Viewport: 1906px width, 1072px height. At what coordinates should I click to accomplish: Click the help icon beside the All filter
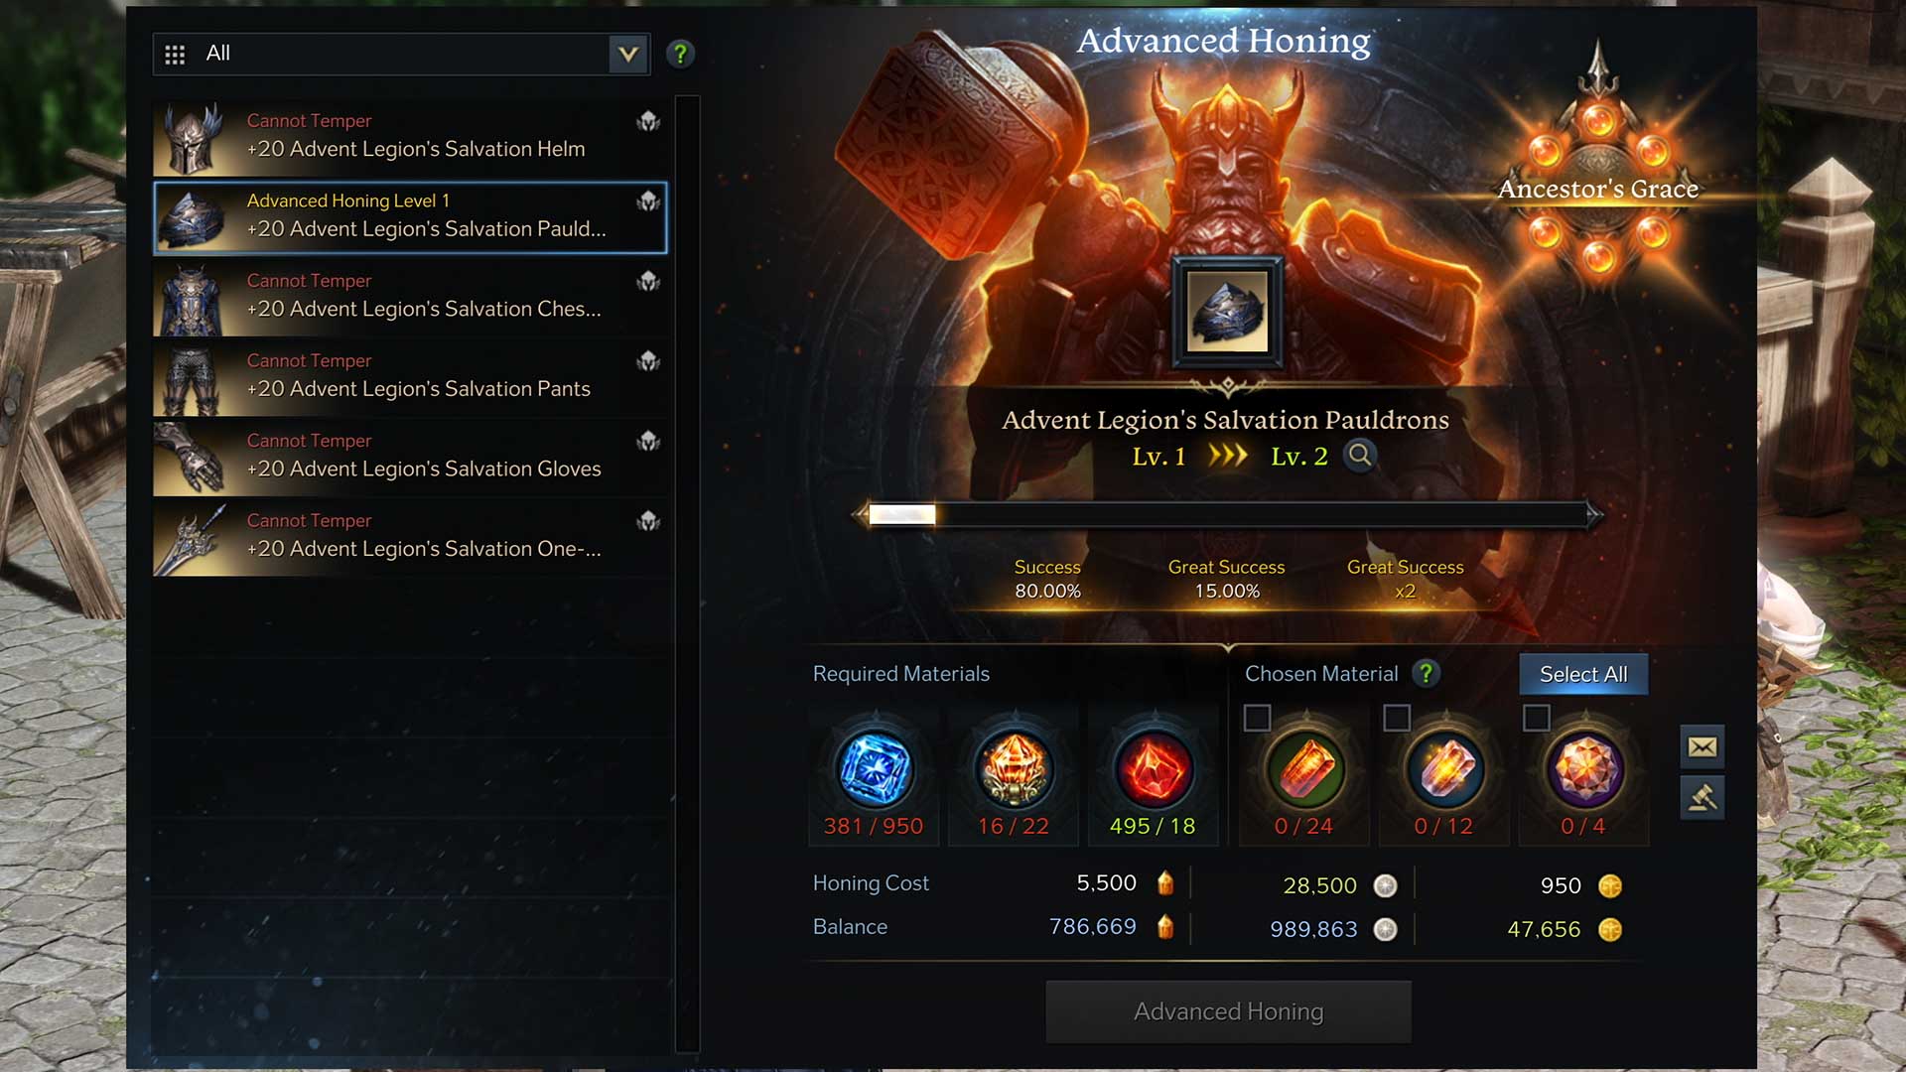680,54
